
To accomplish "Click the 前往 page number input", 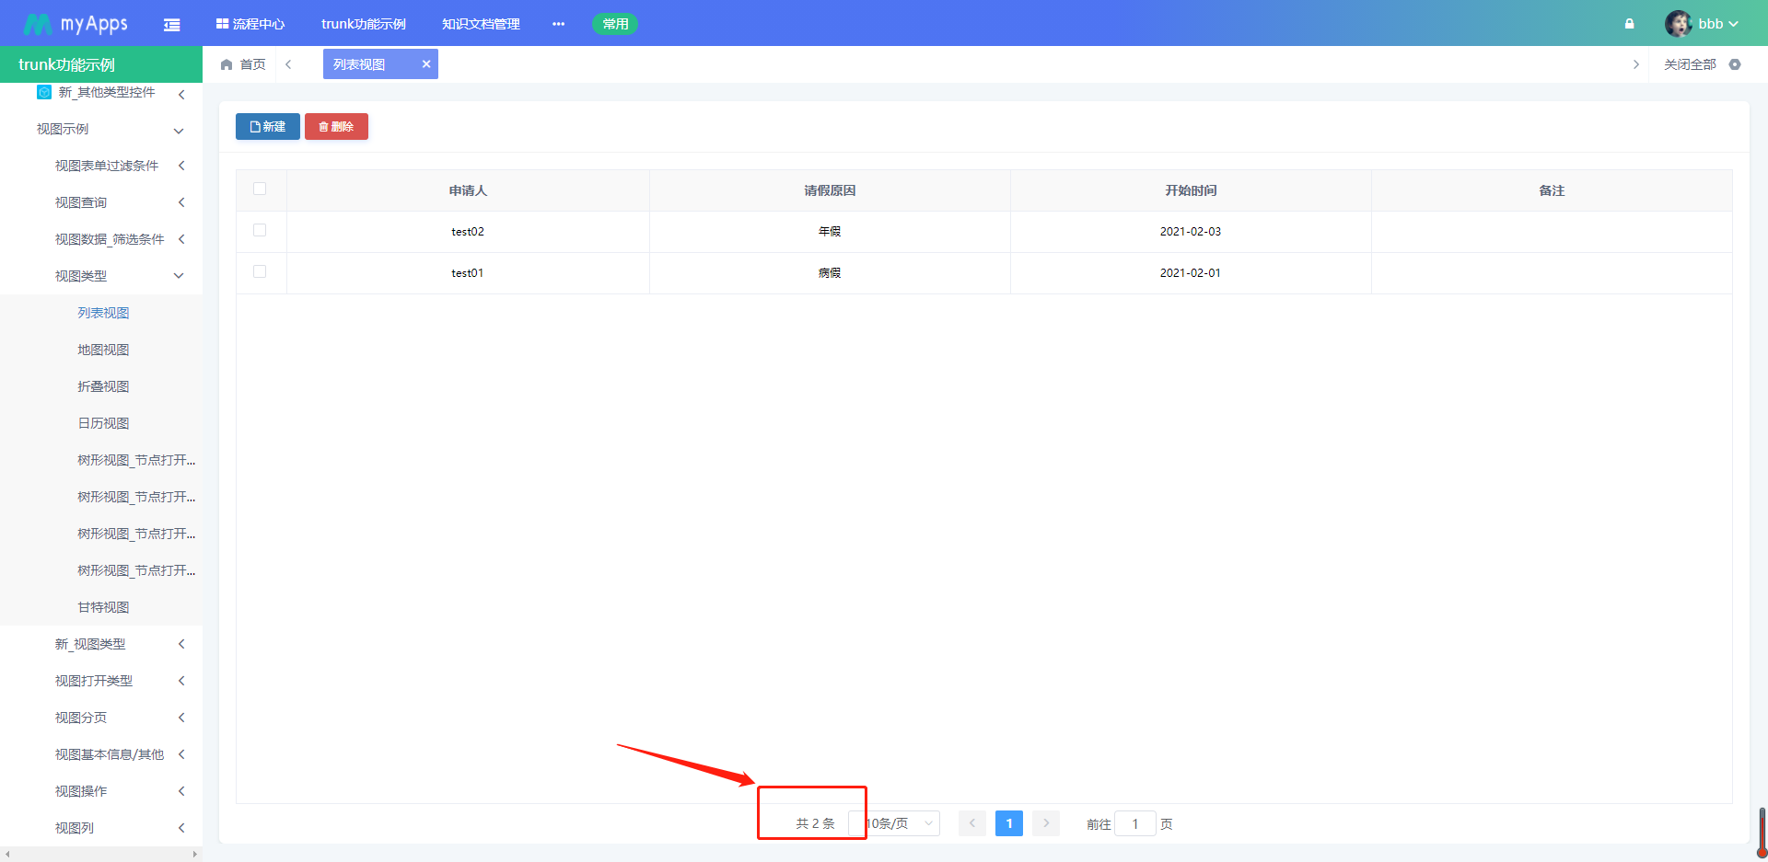I will [1135, 823].
